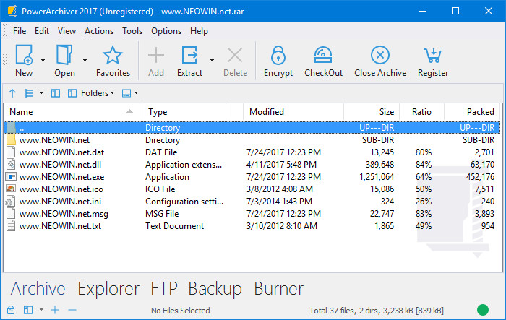Click the status bar padlock icon

click(11, 310)
